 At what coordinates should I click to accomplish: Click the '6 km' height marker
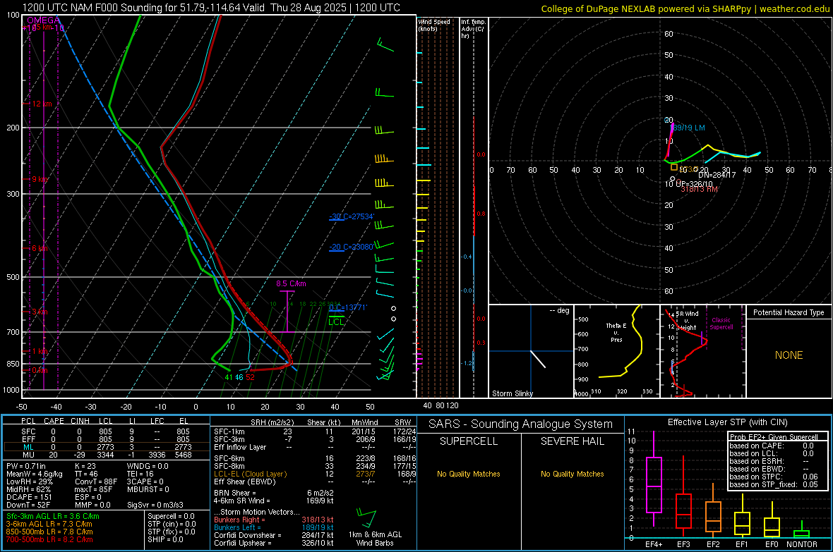pos(40,248)
